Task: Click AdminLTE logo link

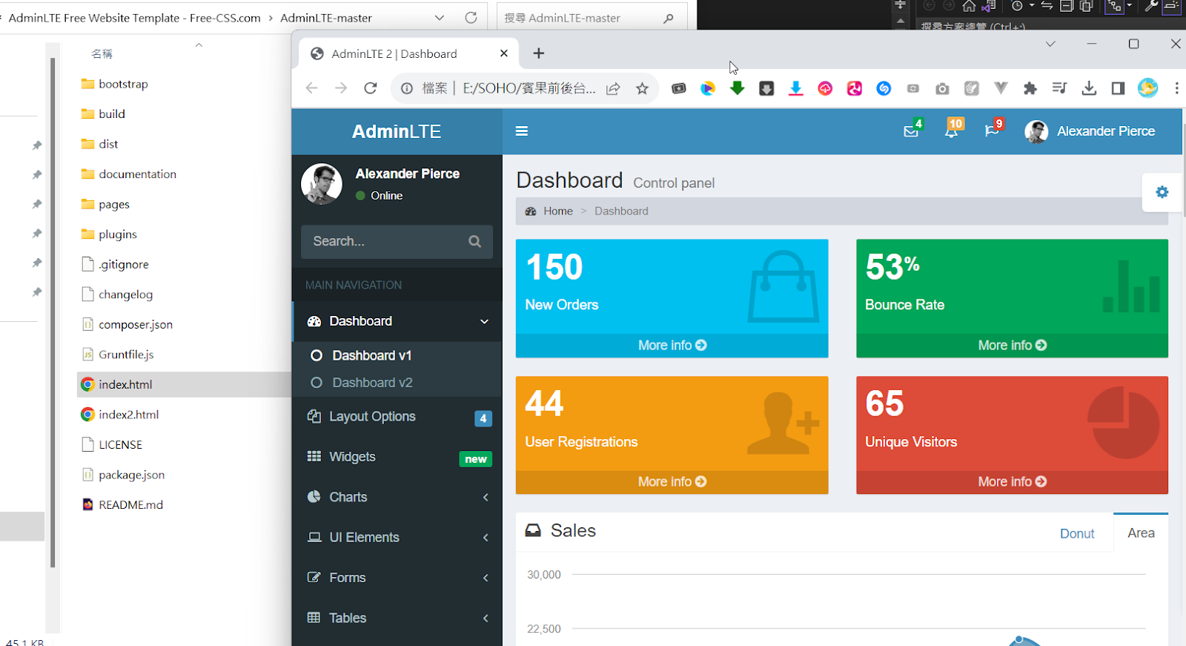Action: (x=397, y=131)
